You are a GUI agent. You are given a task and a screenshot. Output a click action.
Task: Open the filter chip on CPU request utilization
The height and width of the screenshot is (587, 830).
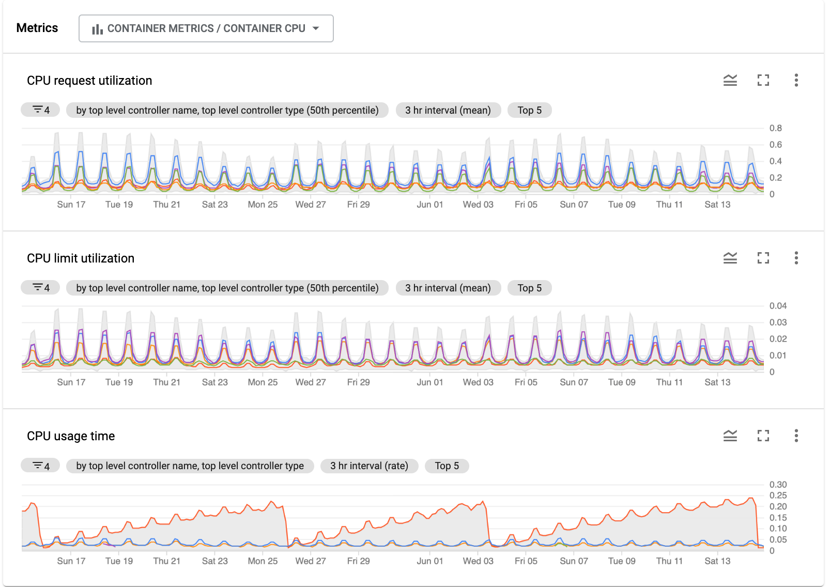coord(40,110)
